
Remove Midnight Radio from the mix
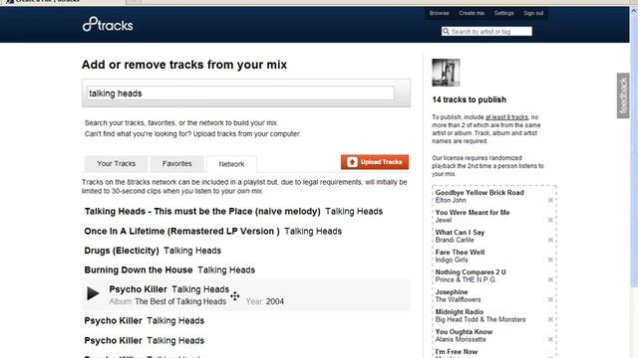click(550, 319)
